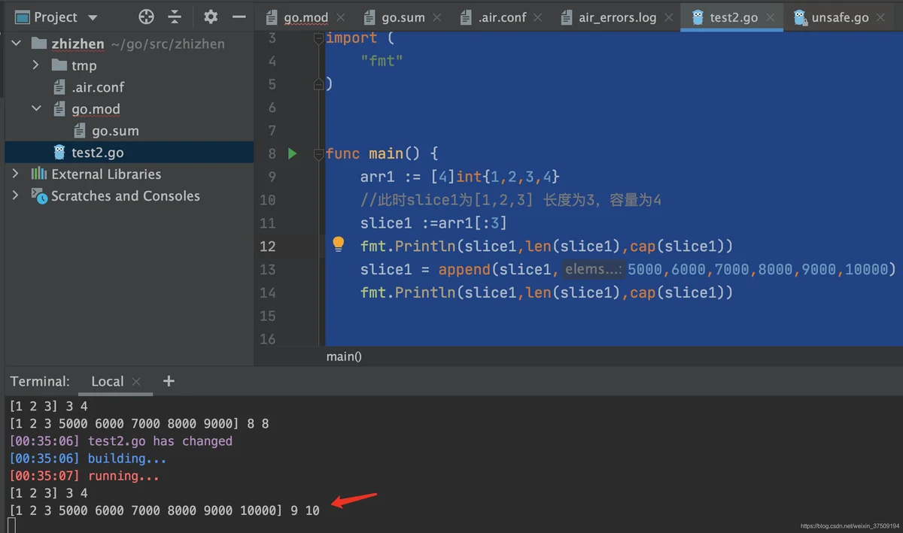Screen dimensions: 903x533
Task: Open the .air.conf editor tab
Action: click(x=501, y=17)
